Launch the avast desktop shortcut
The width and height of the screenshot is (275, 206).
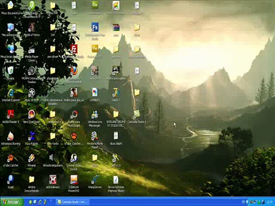tap(11, 179)
